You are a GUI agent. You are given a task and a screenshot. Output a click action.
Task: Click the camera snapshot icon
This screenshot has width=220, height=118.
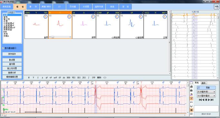coord(191,91)
